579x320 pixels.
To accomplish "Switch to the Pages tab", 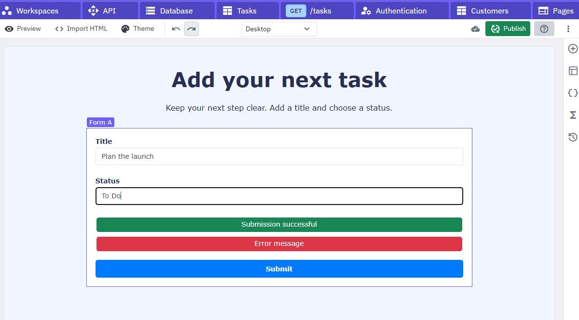I will coord(556,11).
